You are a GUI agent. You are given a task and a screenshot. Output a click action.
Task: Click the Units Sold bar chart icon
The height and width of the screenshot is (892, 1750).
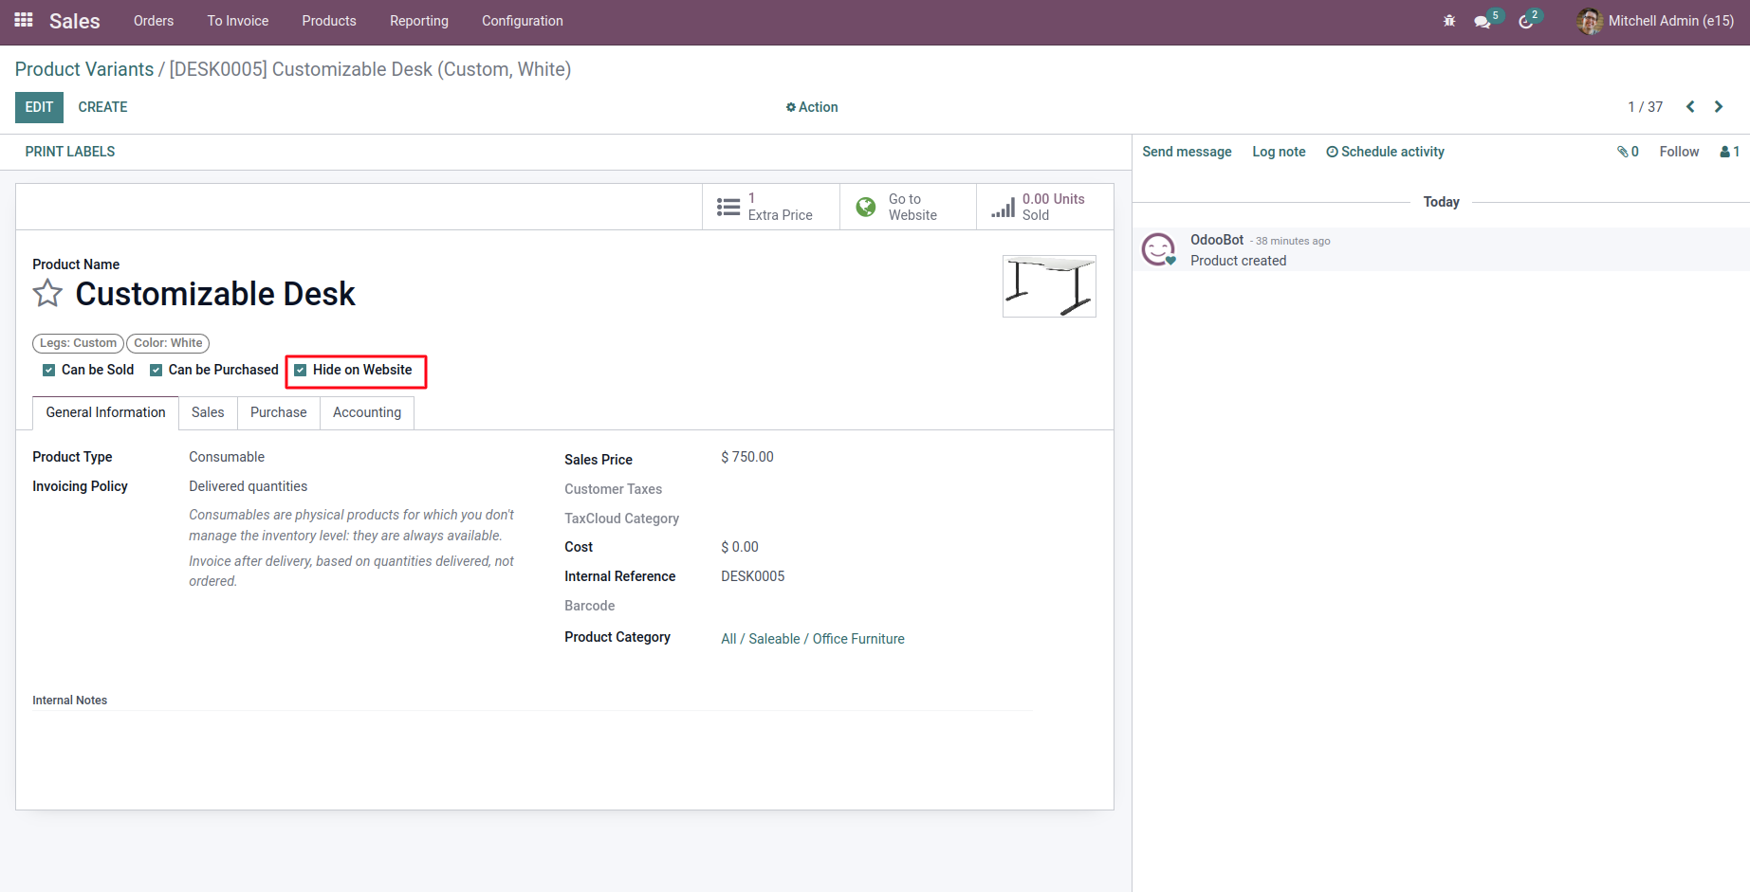[1004, 207]
